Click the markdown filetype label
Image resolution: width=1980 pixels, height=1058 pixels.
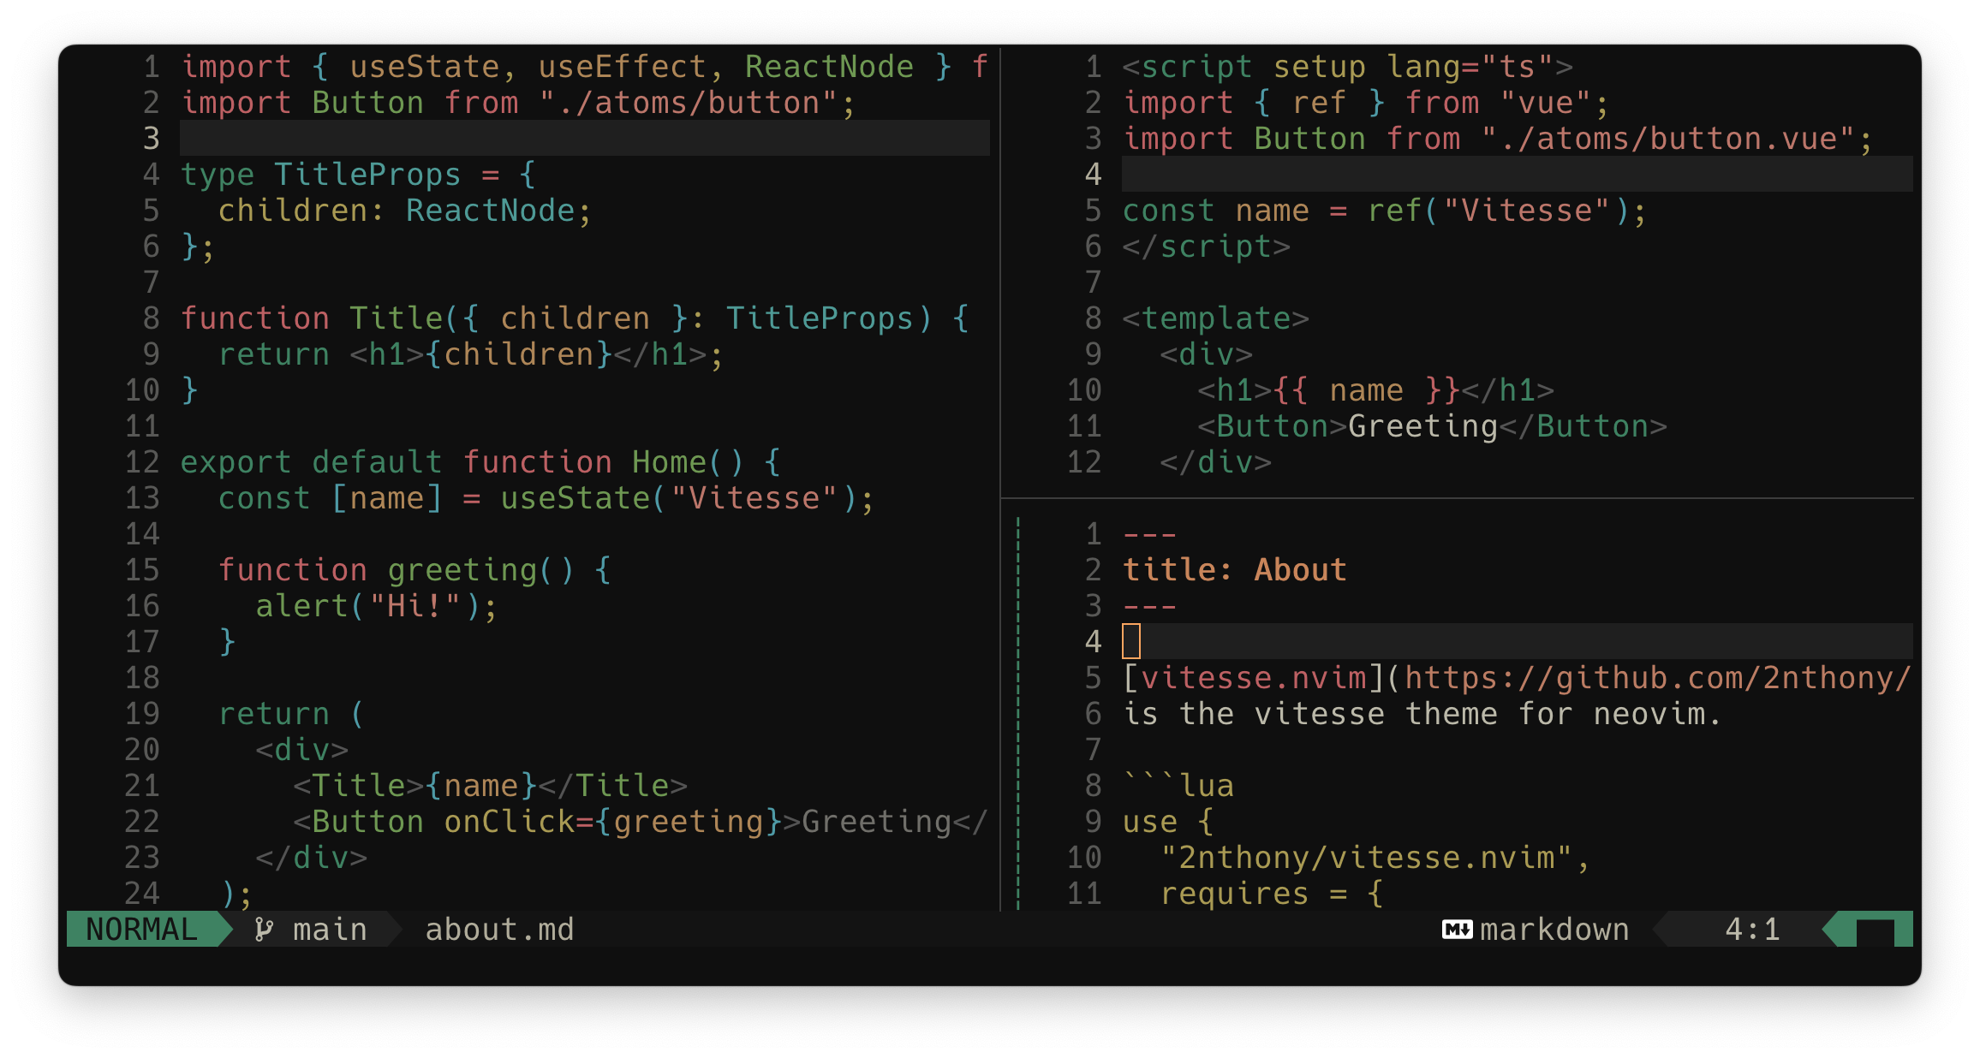pyautogui.click(x=1554, y=930)
